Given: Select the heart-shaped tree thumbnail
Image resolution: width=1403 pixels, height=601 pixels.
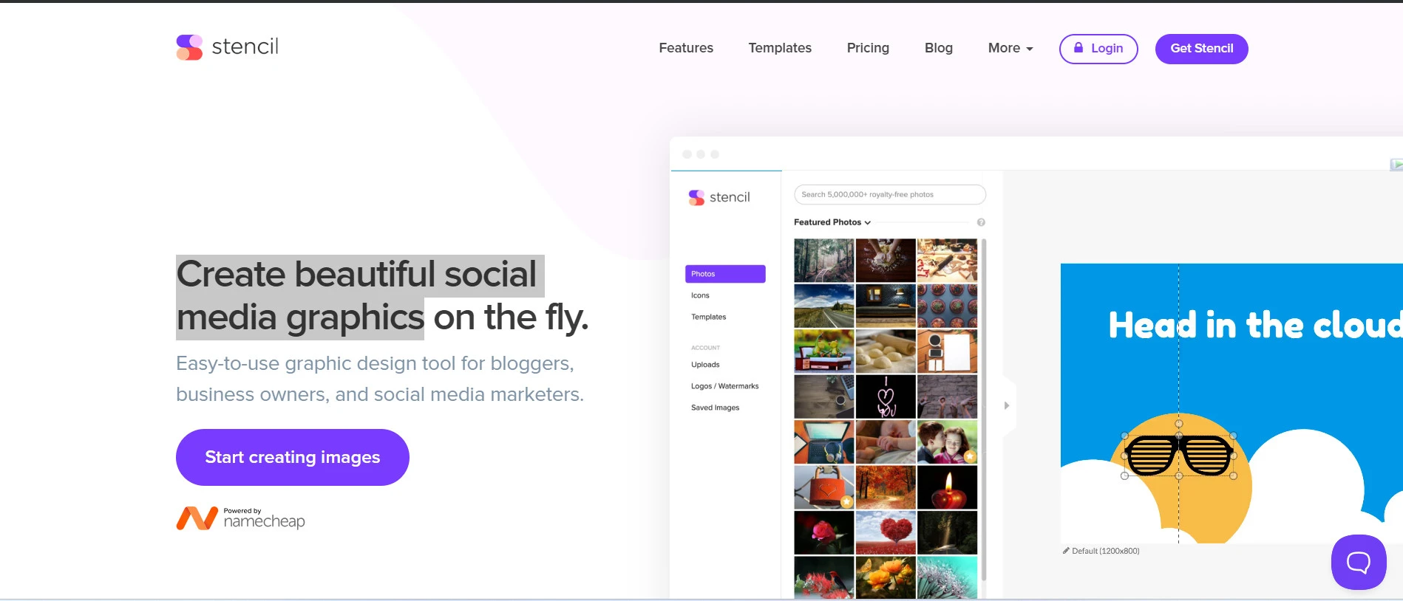Looking at the screenshot, I should coord(886,532).
